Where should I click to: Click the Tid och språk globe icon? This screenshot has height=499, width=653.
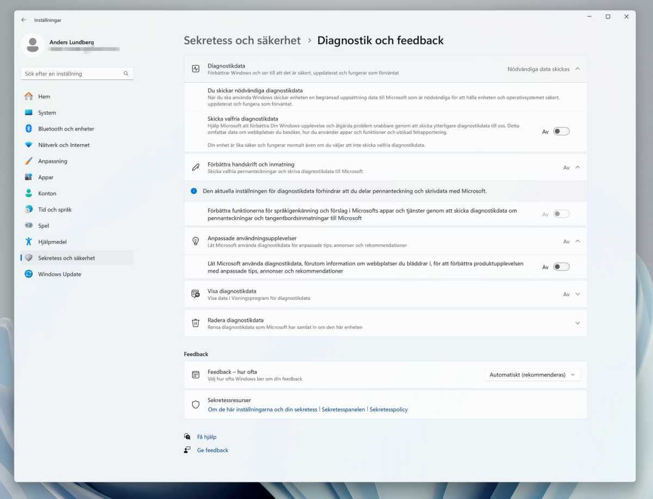pos(29,210)
